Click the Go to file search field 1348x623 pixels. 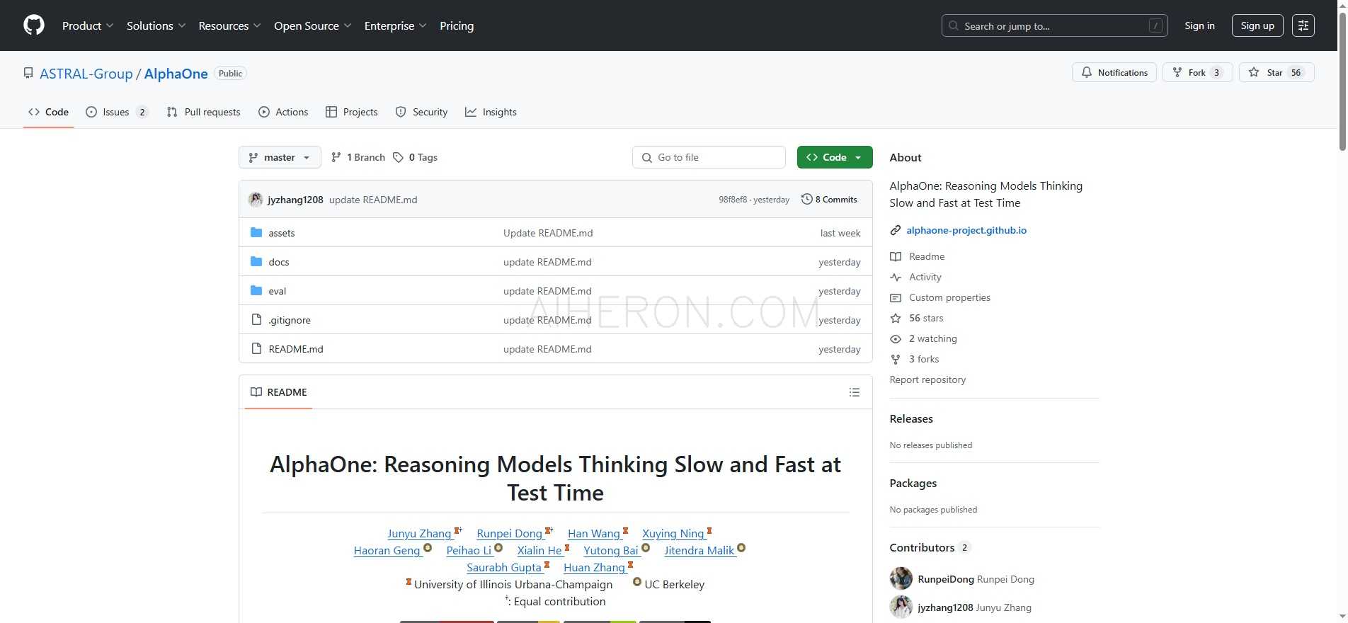coord(709,157)
